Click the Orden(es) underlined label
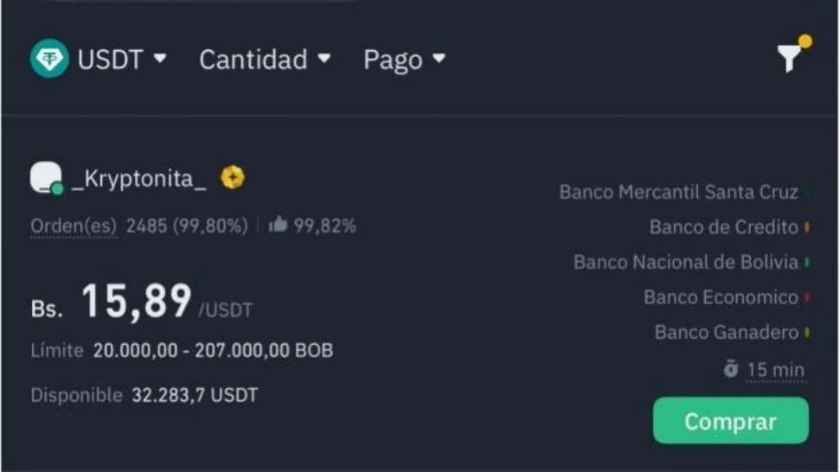Viewport: 840px width, 472px height. pyautogui.click(x=74, y=226)
